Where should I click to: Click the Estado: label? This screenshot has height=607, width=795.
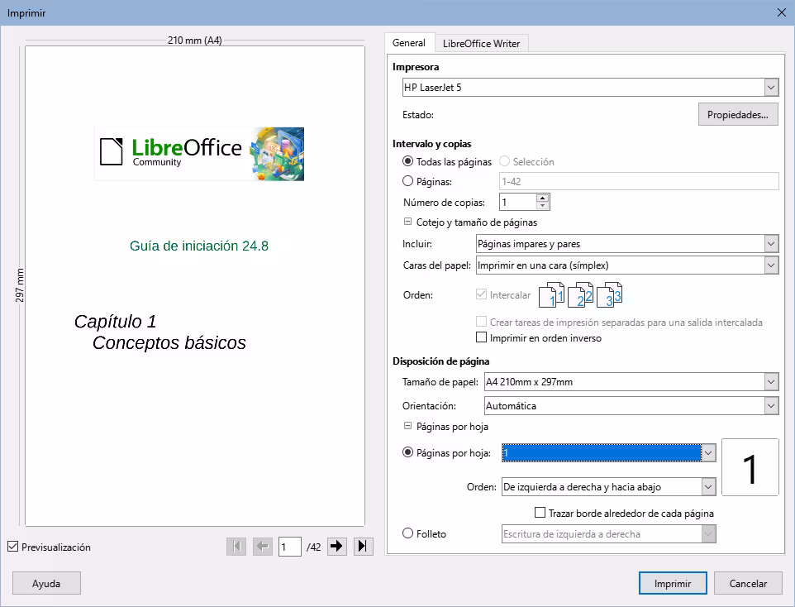click(418, 115)
